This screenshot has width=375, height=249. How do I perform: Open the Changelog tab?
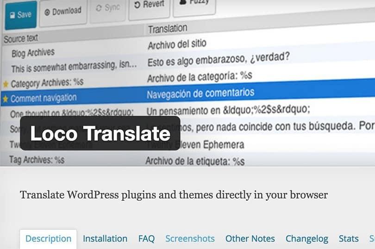click(306, 239)
